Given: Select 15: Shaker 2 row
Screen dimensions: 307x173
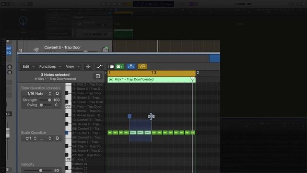Looking at the screenshot, I should (x=87, y=98).
